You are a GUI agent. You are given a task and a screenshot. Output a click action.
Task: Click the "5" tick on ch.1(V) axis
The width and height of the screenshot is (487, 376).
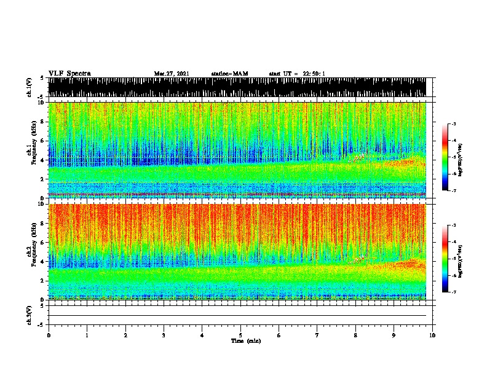pyautogui.click(x=42, y=78)
